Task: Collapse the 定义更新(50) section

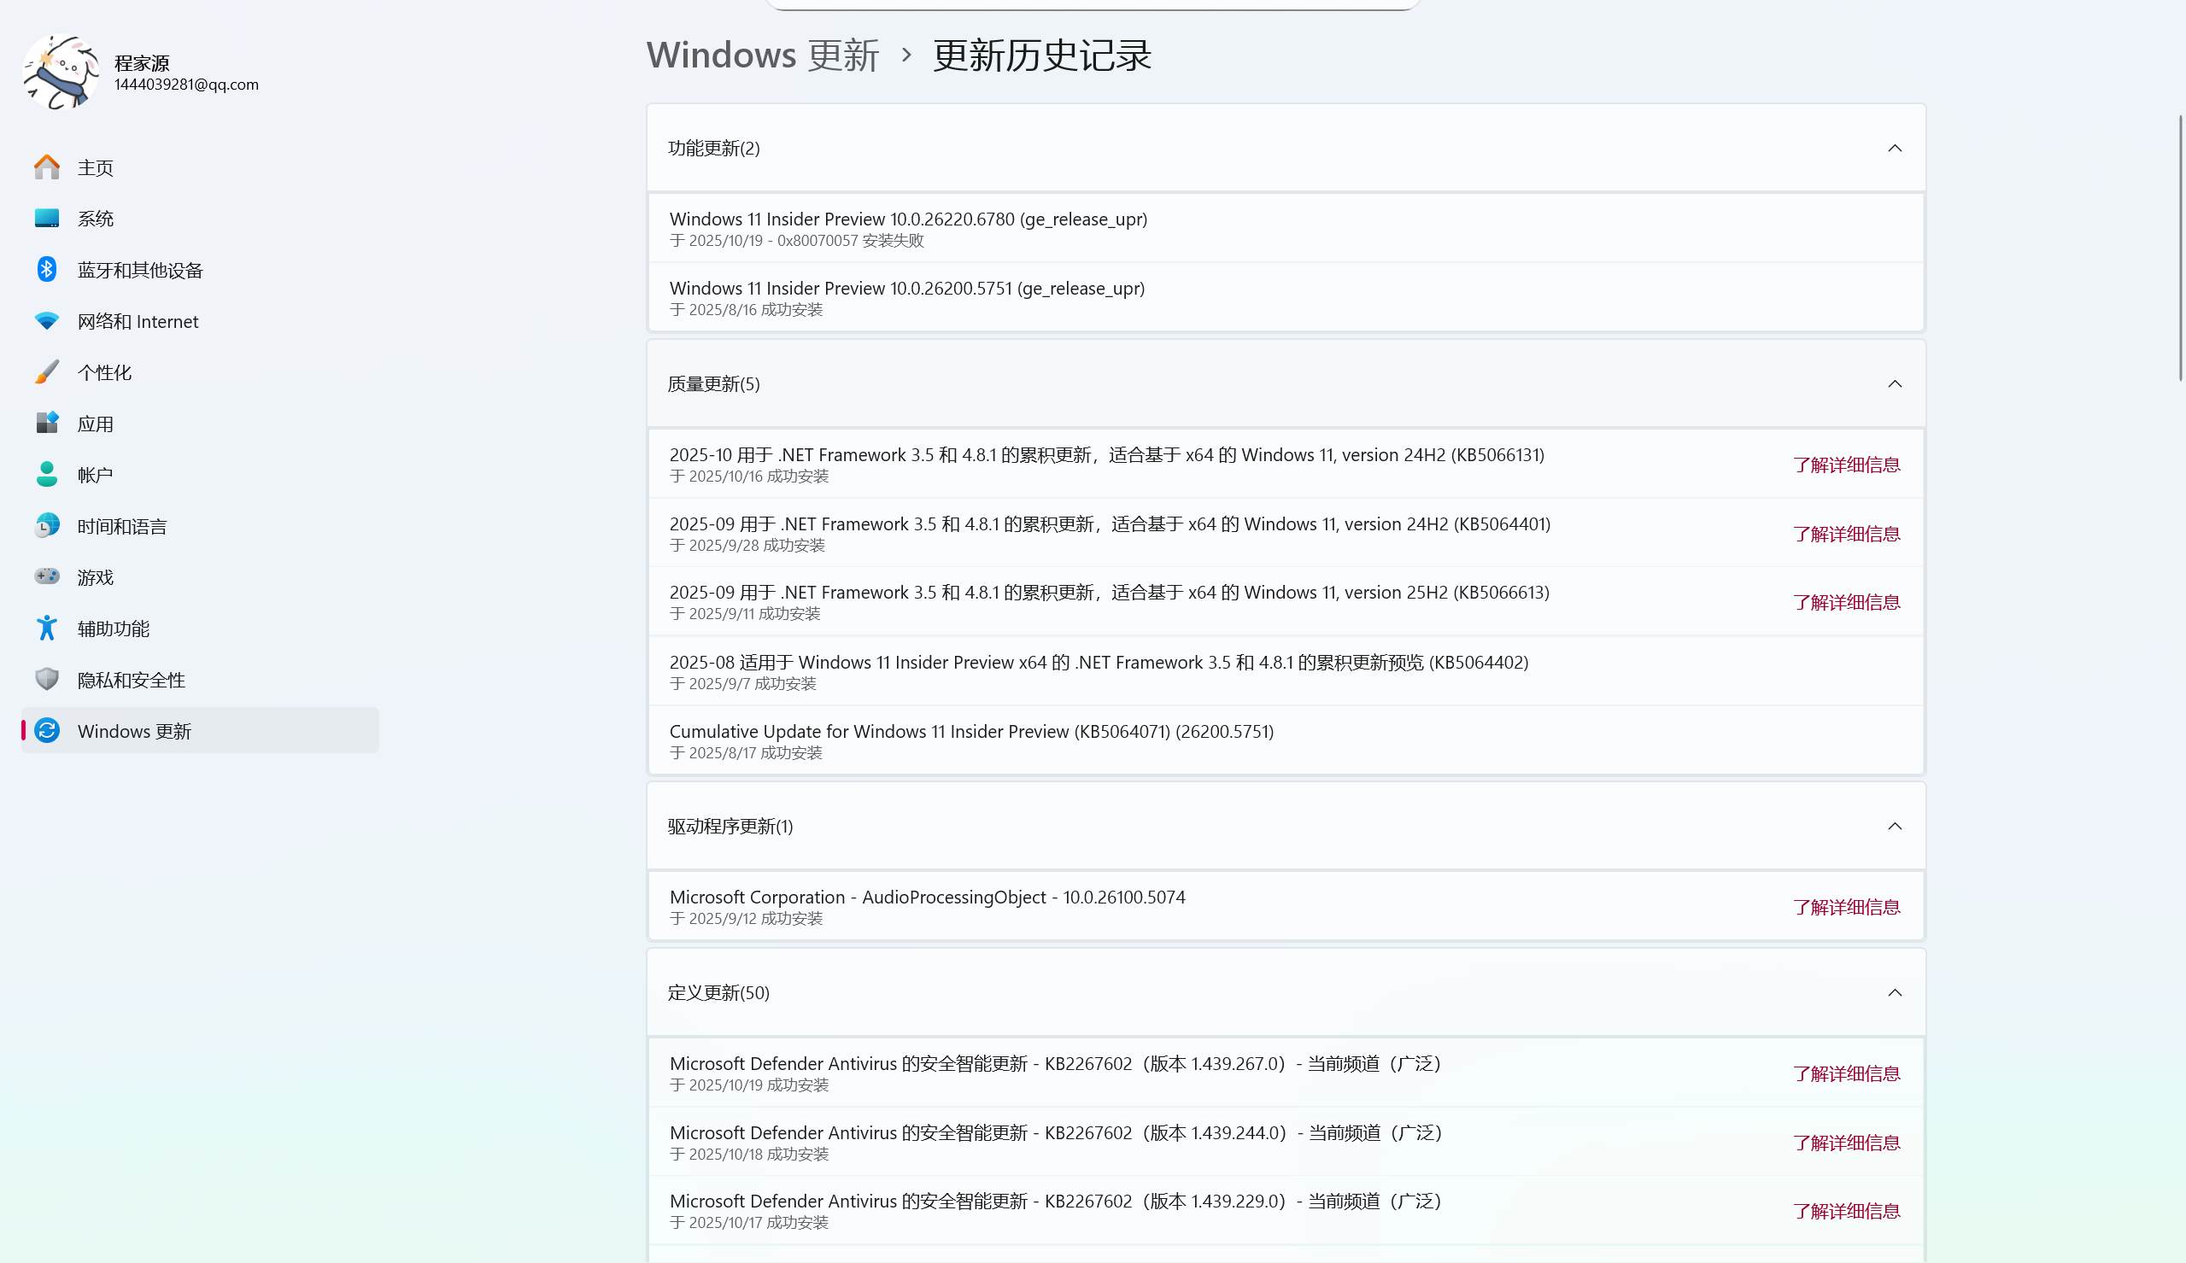Action: tap(1894, 993)
